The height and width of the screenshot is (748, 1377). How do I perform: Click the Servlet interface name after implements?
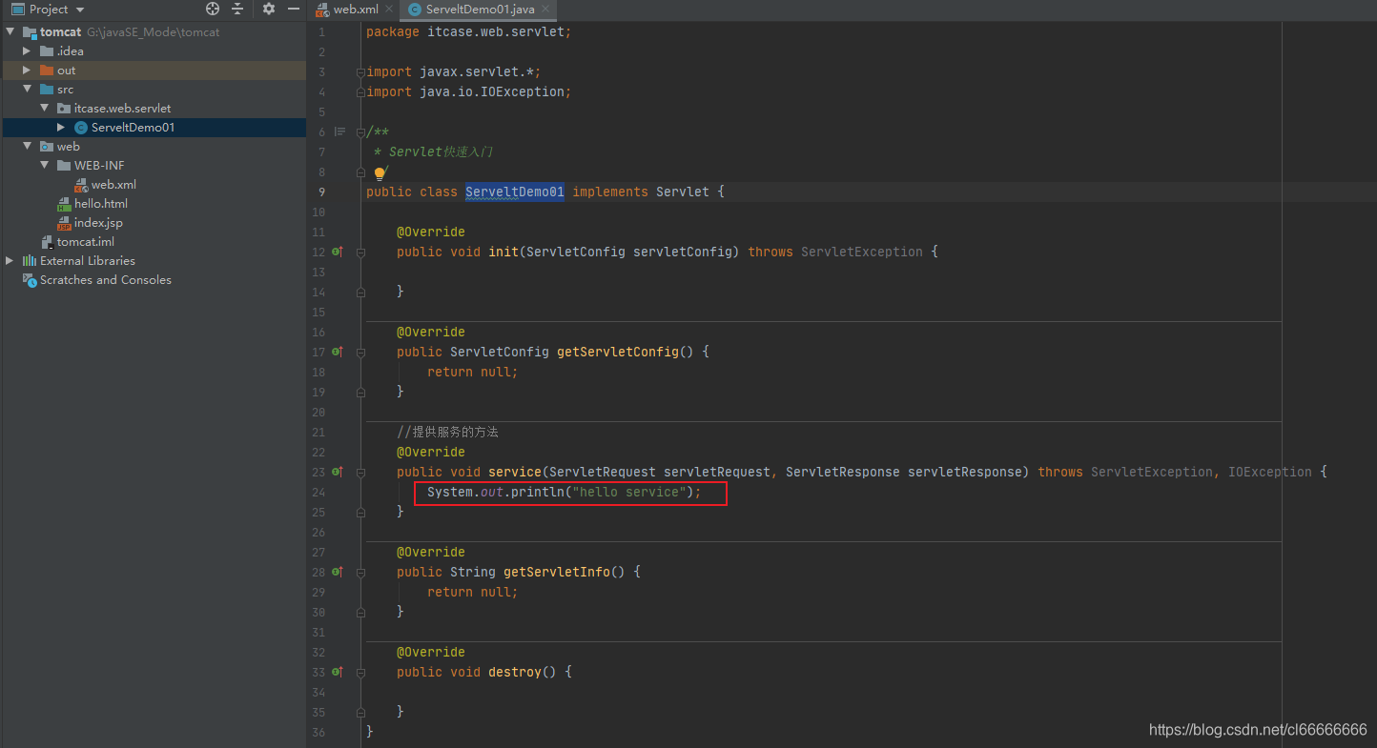pyautogui.click(x=683, y=192)
